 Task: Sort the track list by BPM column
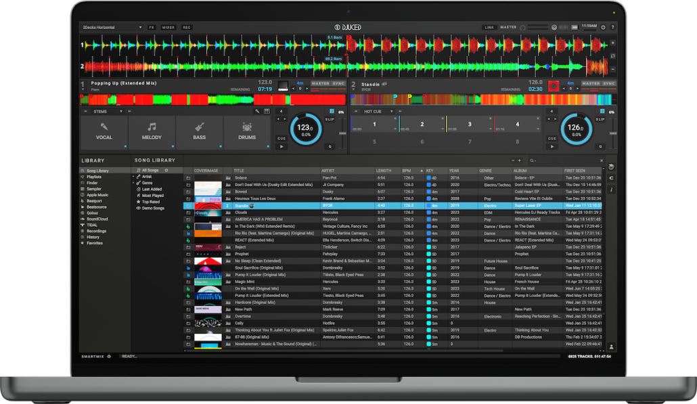click(408, 171)
